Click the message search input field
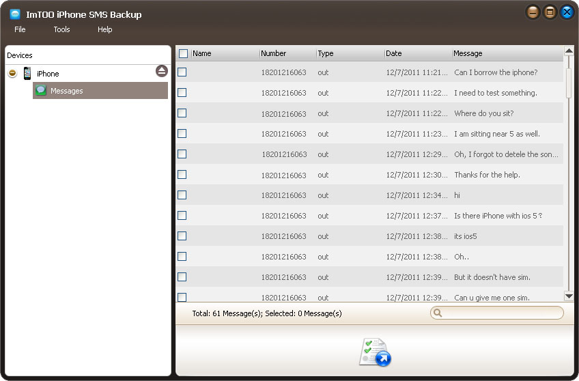 tap(497, 313)
